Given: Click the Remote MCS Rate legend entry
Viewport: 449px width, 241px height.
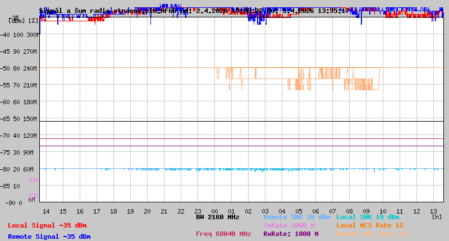Looking at the screenshot, I should click(x=372, y=234).
